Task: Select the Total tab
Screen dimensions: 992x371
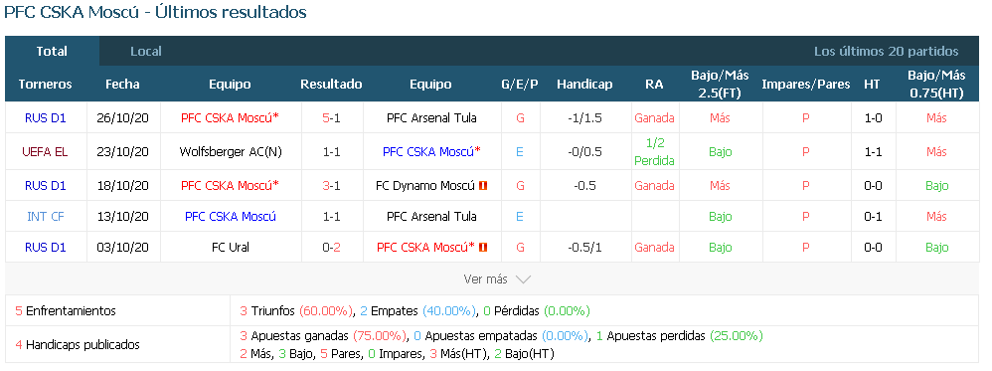Action: [x=52, y=52]
